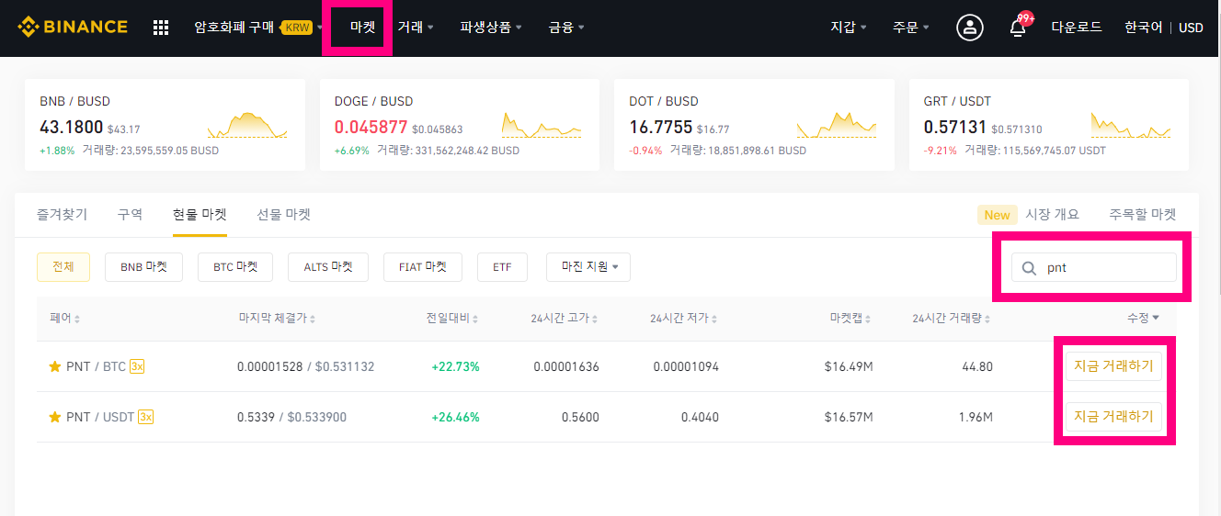The image size is (1221, 516).
Task: Click the $16.49M market cap value
Action: (849, 366)
